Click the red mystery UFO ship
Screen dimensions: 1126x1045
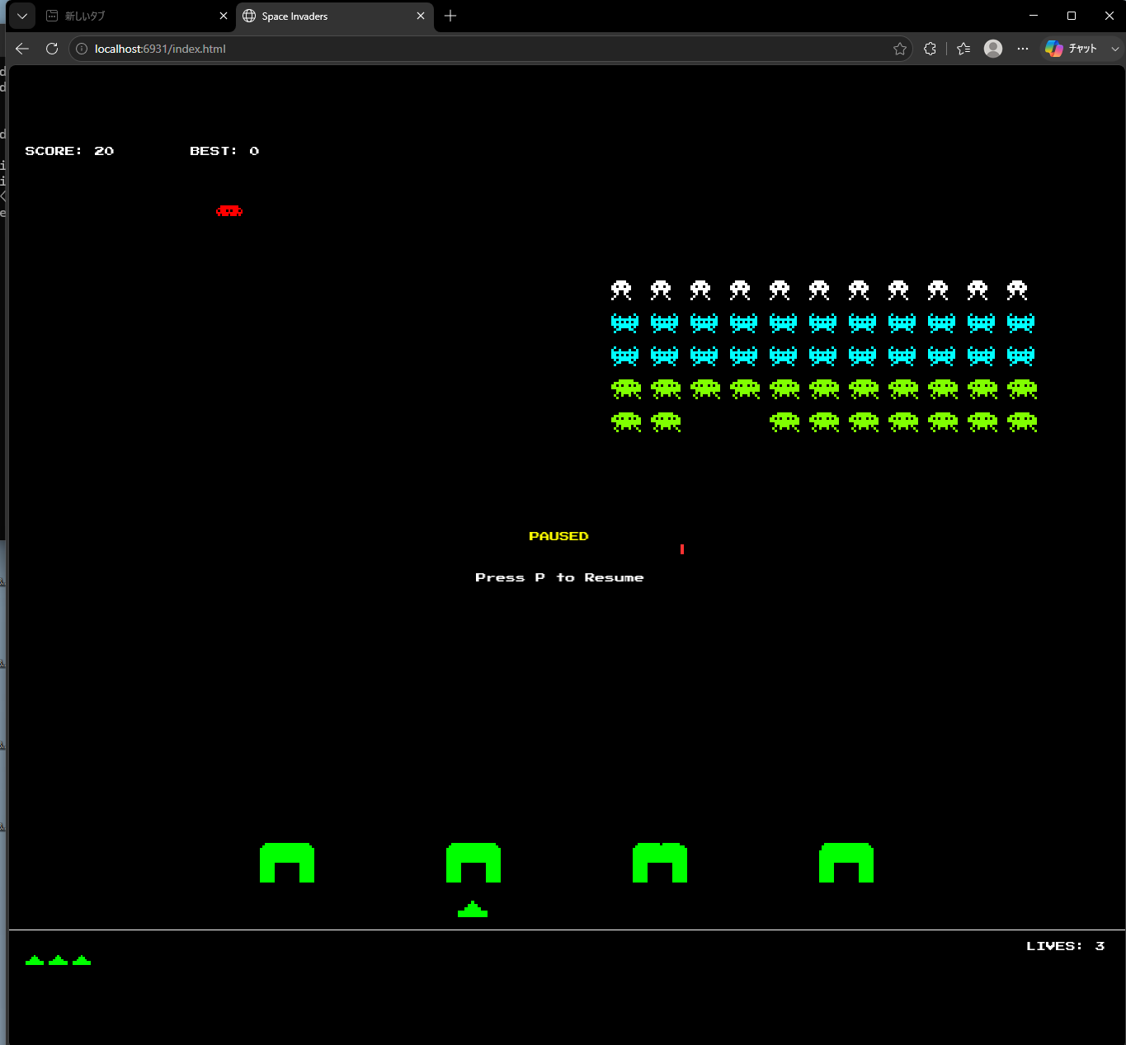pos(229,211)
